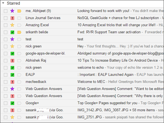Select checkbox for mecfeedback email
The width and height of the screenshot is (164, 123).
[5, 82]
